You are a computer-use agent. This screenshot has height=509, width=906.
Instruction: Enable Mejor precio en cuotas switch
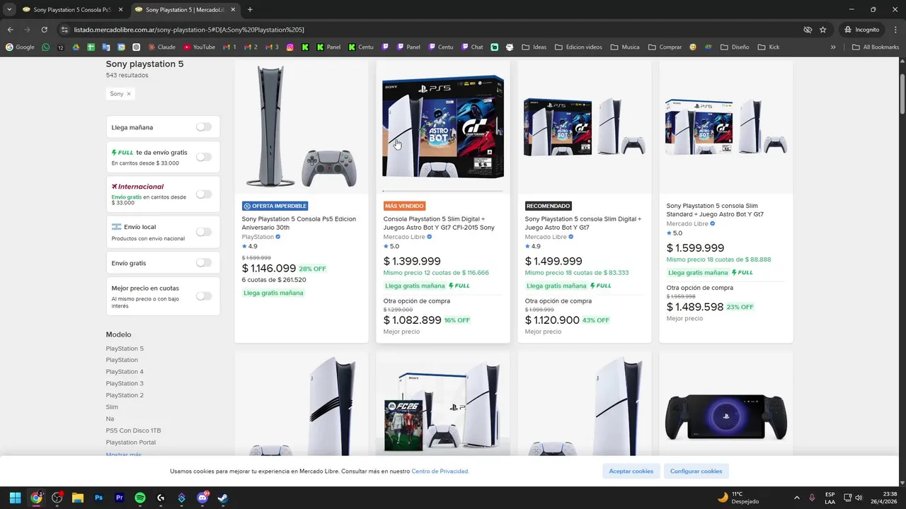coord(204,296)
